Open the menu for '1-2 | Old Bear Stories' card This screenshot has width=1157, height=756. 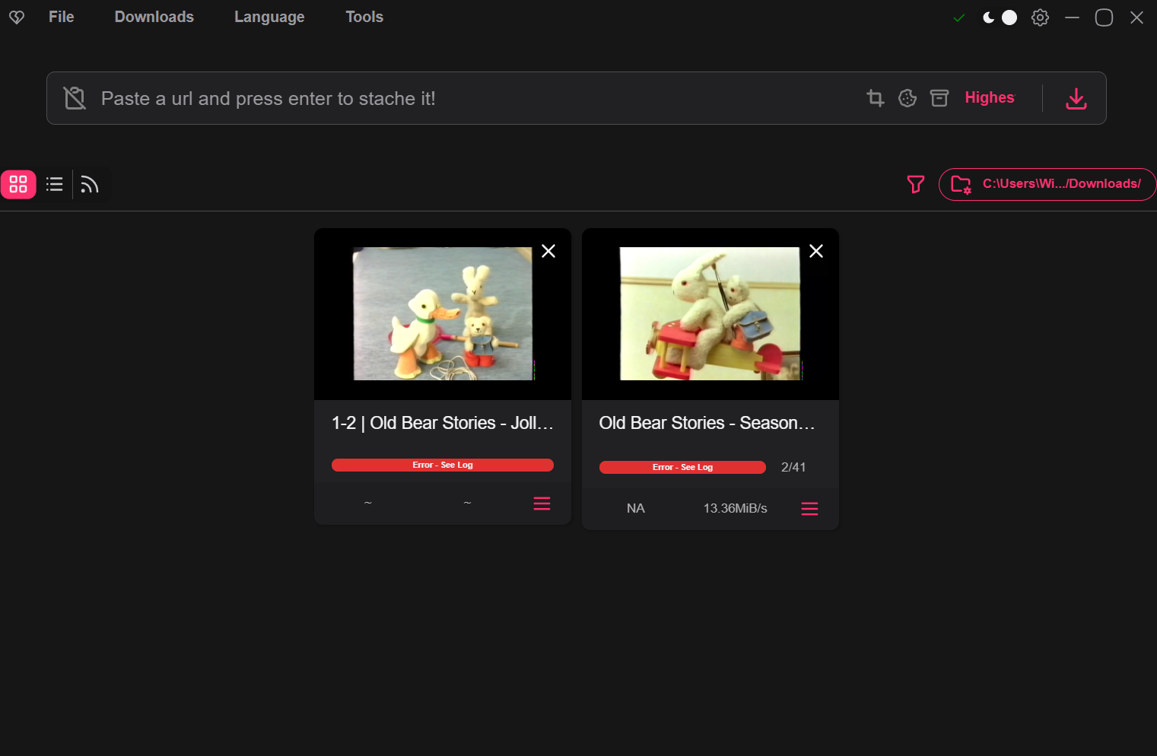[x=542, y=503]
